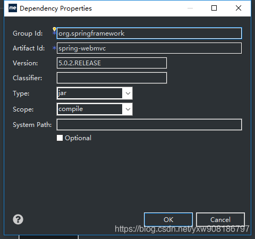Viewport: 255px width, 239px height.
Task: Click the 'Artifact Id:' label
Action: 29,48
